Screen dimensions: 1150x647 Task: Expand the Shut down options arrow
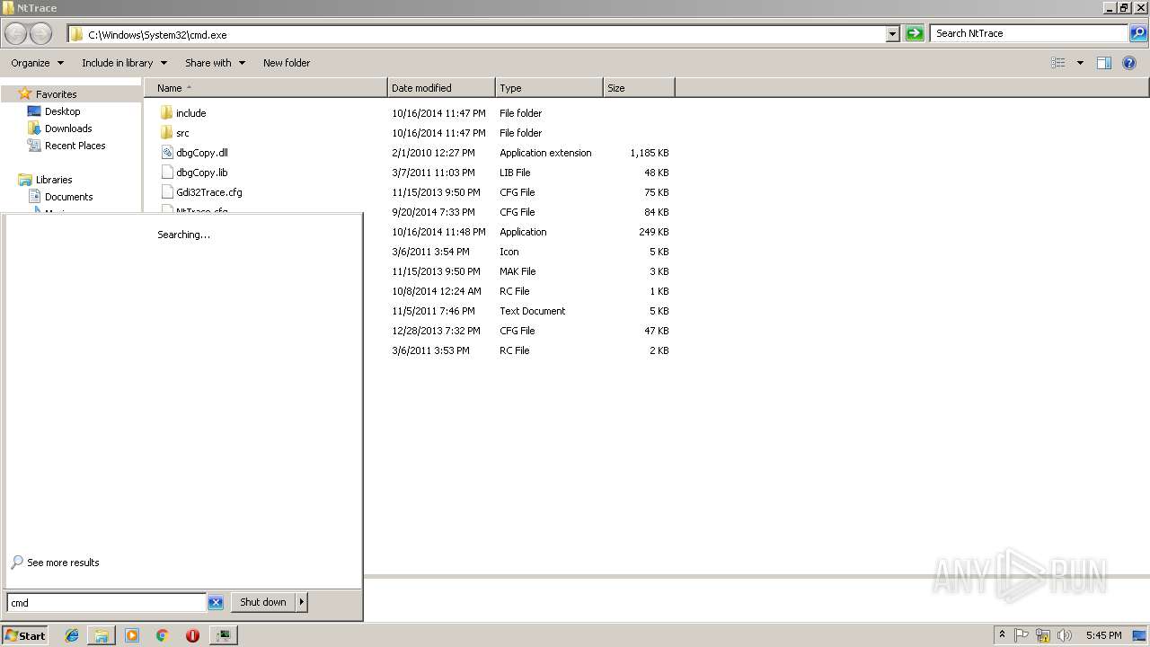301,602
